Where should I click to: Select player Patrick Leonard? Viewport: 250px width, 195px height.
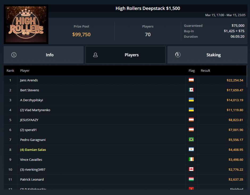32,179
